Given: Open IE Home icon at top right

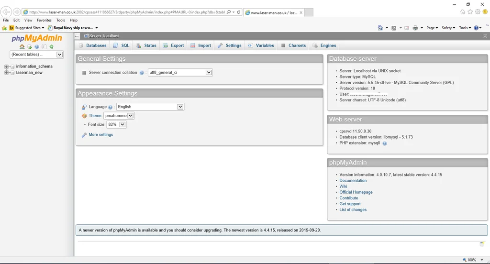Looking at the screenshot, I should coord(463,12).
